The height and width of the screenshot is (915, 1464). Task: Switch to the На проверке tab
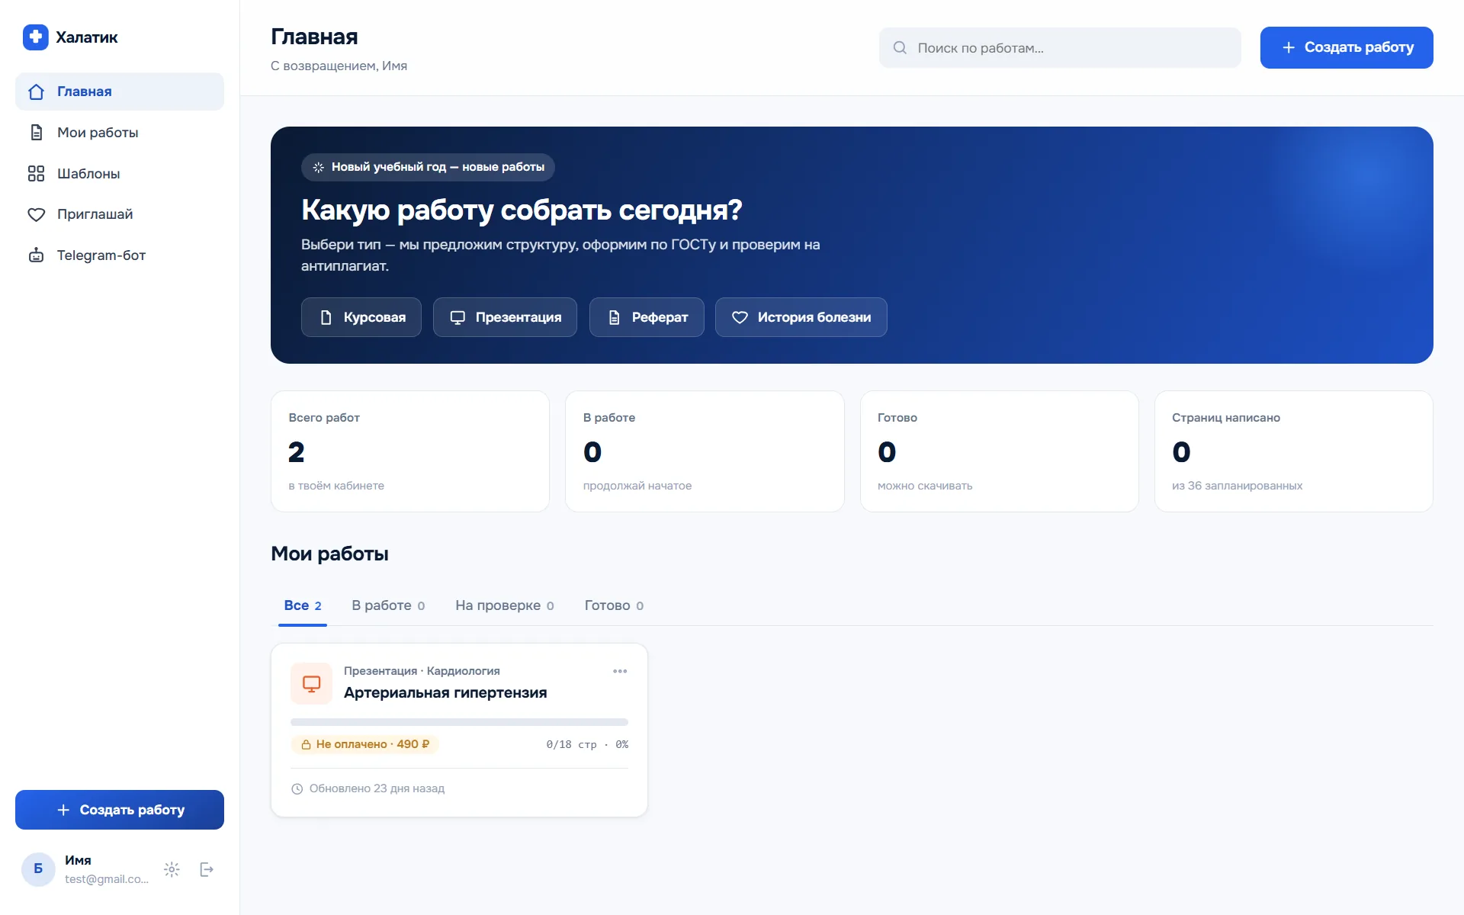505,605
